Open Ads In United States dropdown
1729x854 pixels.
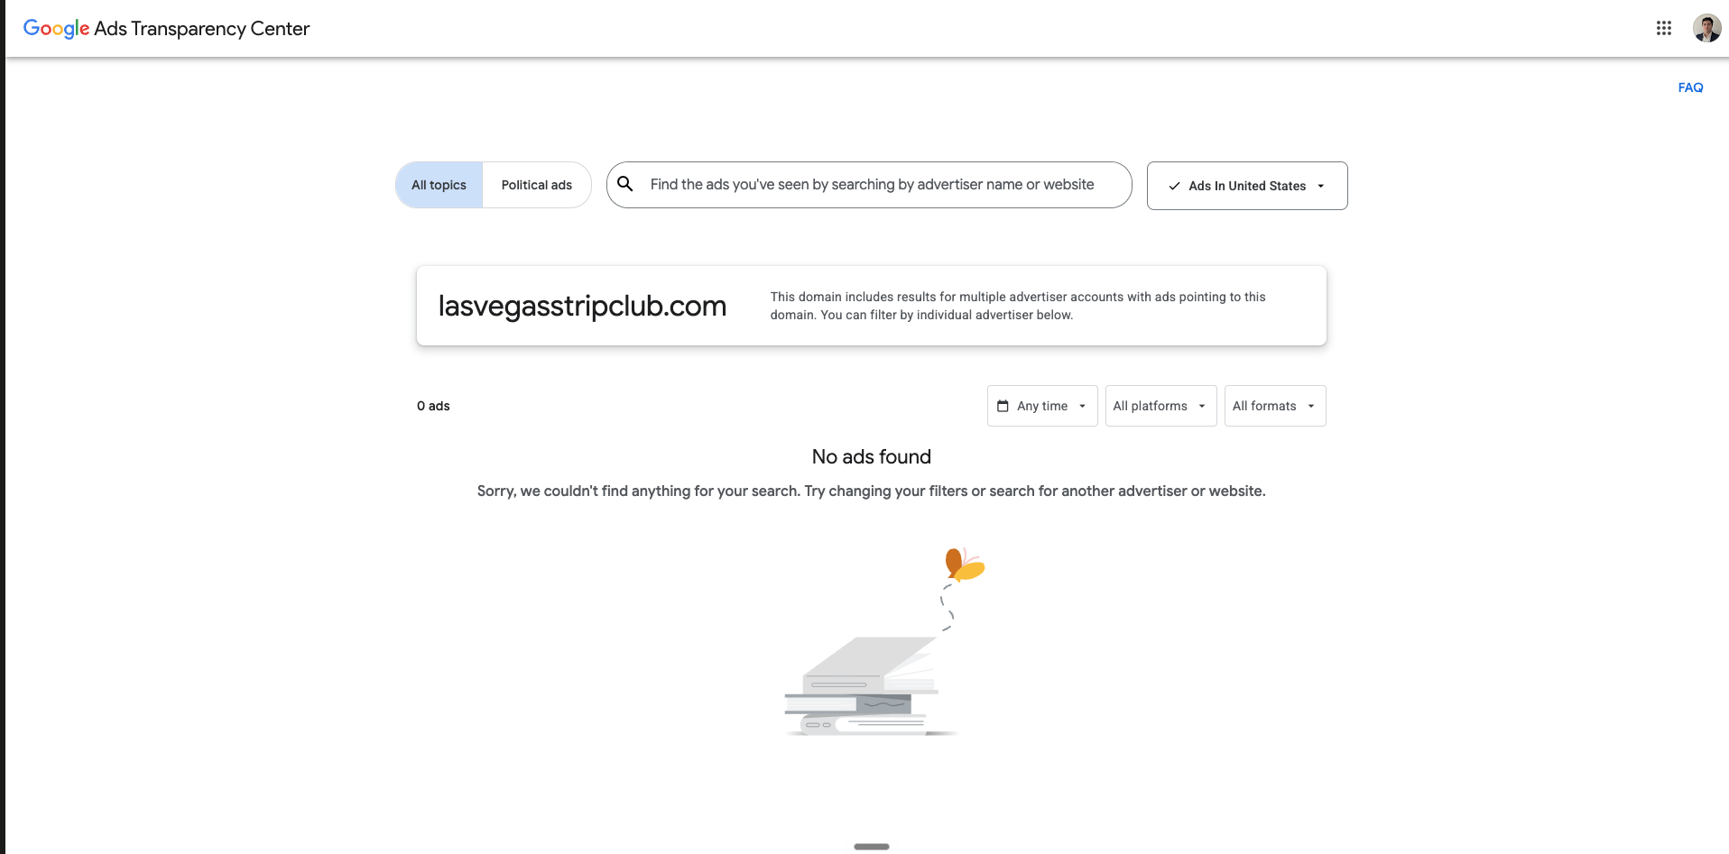tap(1247, 186)
